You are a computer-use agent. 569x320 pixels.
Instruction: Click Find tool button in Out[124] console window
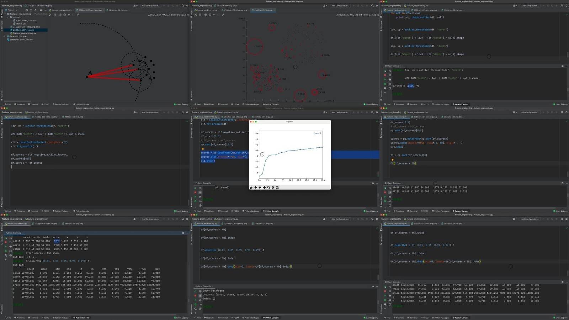click(387, 104)
